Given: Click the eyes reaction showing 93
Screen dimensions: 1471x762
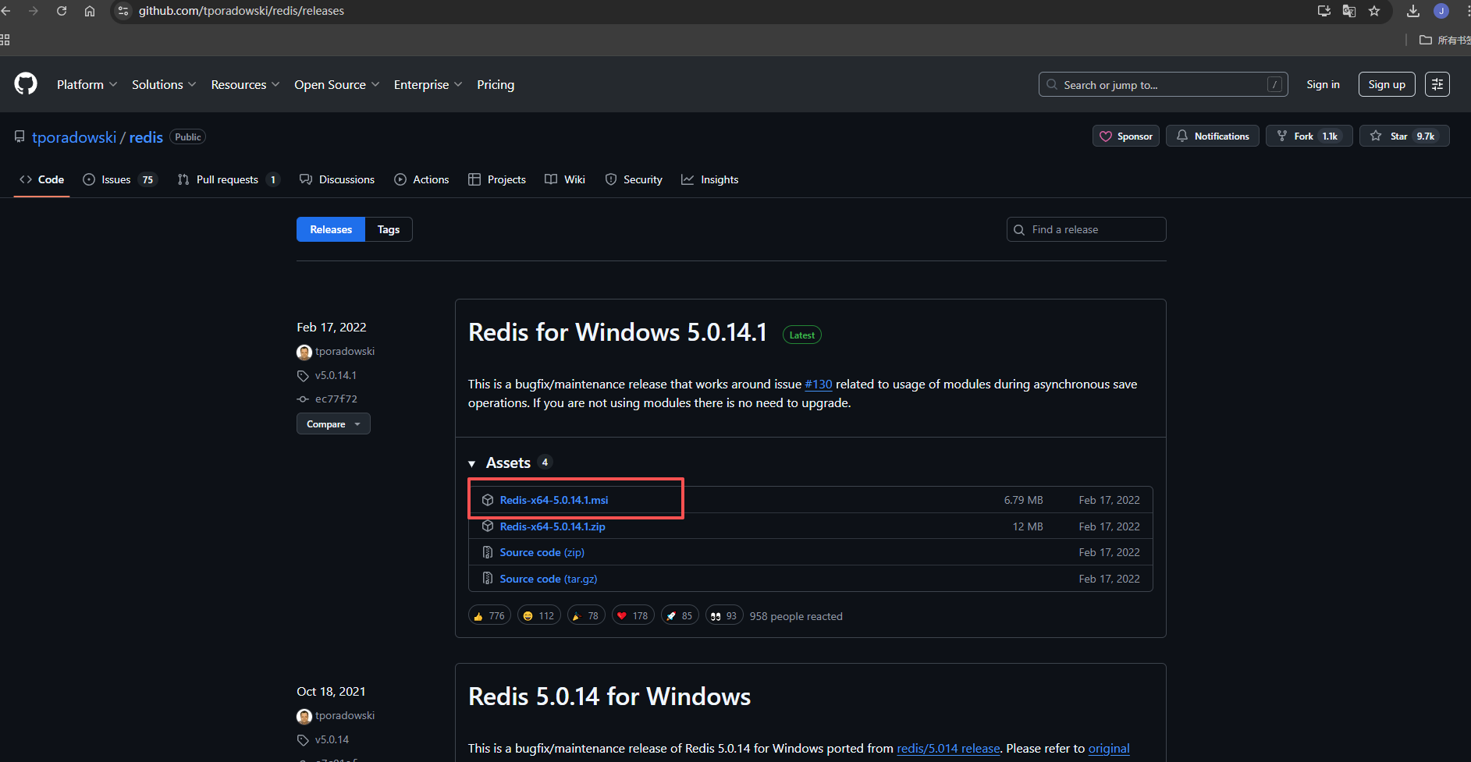Looking at the screenshot, I should (724, 616).
